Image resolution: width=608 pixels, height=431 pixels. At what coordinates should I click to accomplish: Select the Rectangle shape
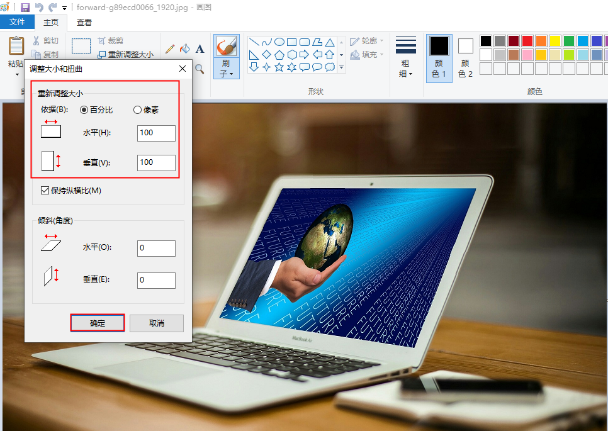point(291,42)
